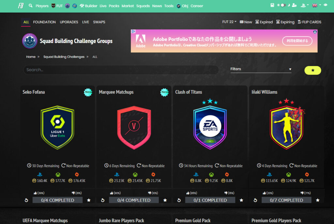Show Expired challenges
The height and width of the screenshot is (224, 334).
click(x=264, y=22)
